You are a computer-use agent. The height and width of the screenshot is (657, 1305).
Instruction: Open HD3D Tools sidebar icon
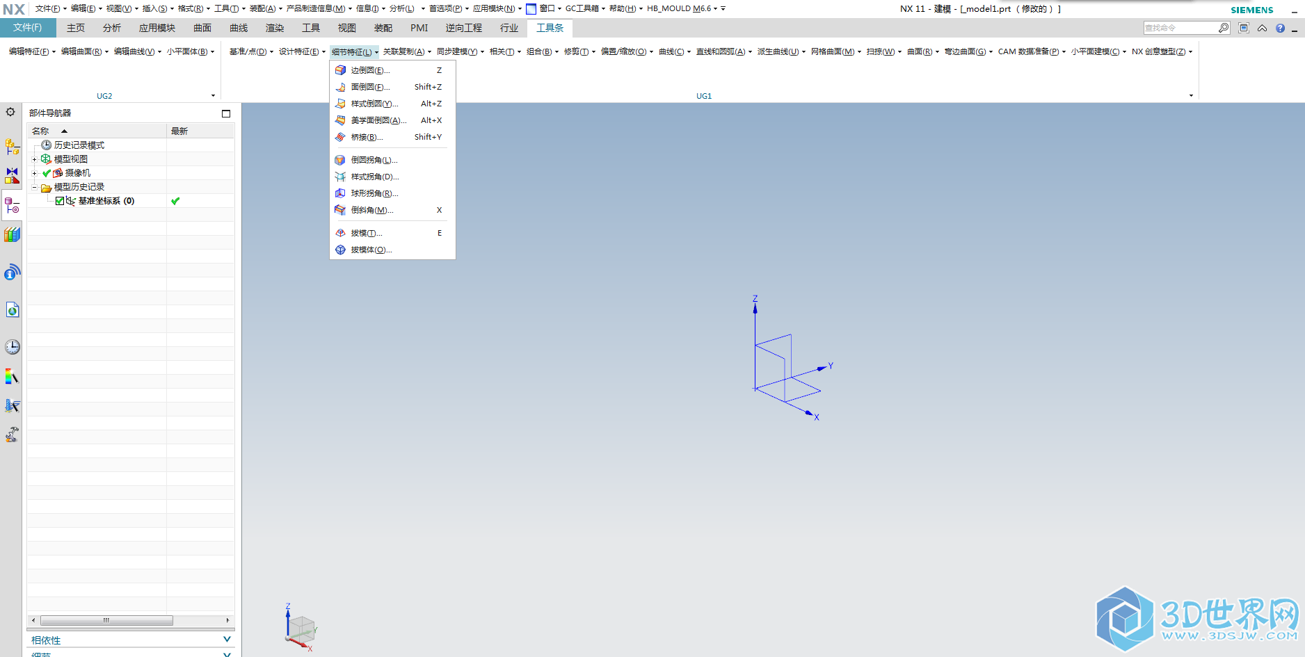(12, 273)
